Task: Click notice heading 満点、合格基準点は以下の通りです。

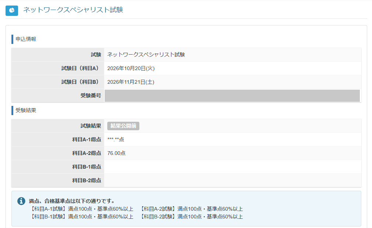Action: 72,201
